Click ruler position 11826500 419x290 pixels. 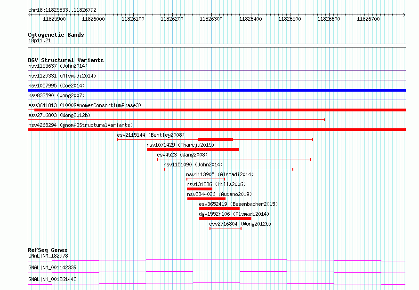[290, 19]
